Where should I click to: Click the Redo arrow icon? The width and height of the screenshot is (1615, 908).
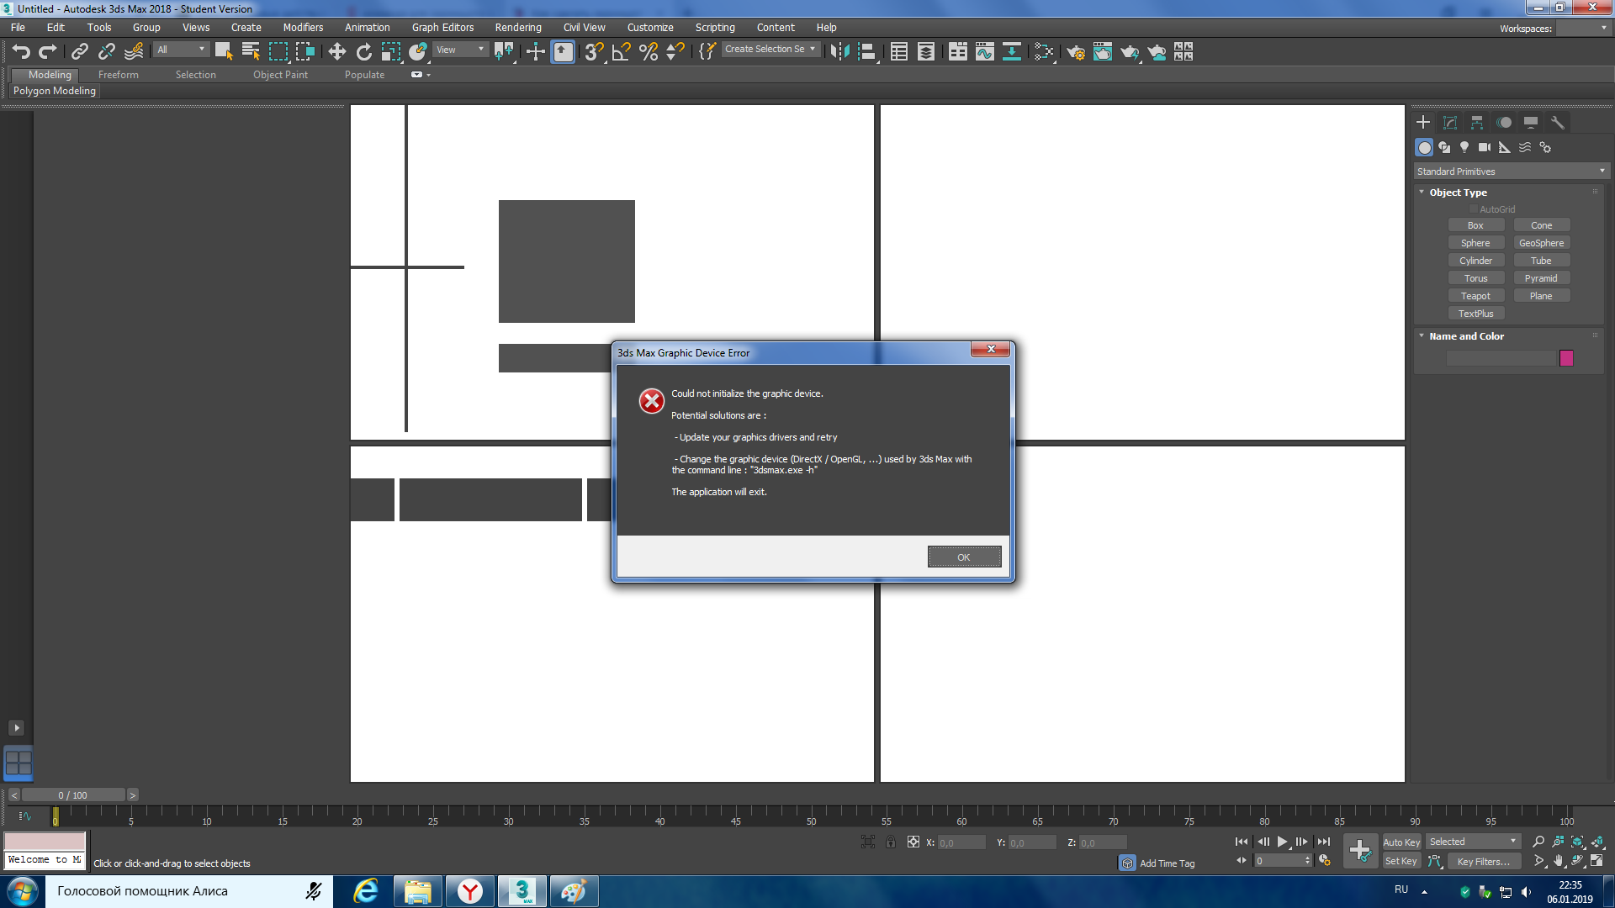pyautogui.click(x=48, y=52)
